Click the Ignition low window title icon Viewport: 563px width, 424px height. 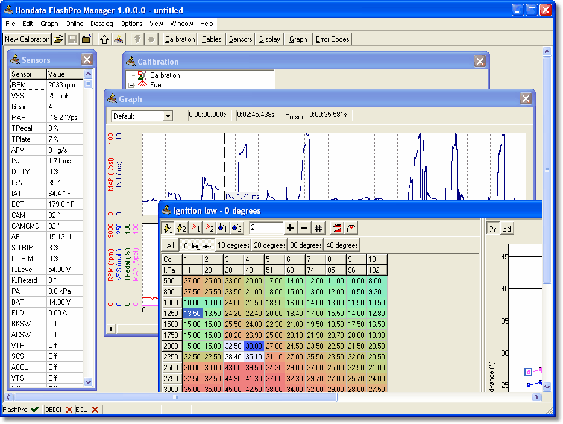[x=166, y=210]
